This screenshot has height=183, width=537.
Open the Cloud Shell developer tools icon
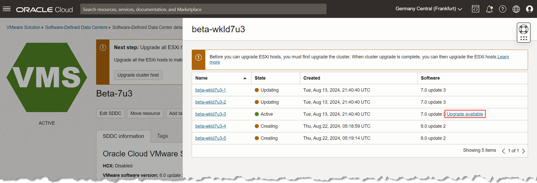(475, 9)
